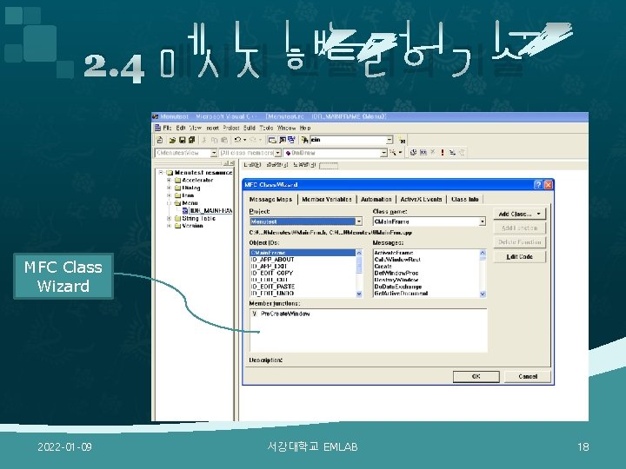The height and width of the screenshot is (469, 626).
Task: Click the Save toolbar icon
Action: click(182, 140)
